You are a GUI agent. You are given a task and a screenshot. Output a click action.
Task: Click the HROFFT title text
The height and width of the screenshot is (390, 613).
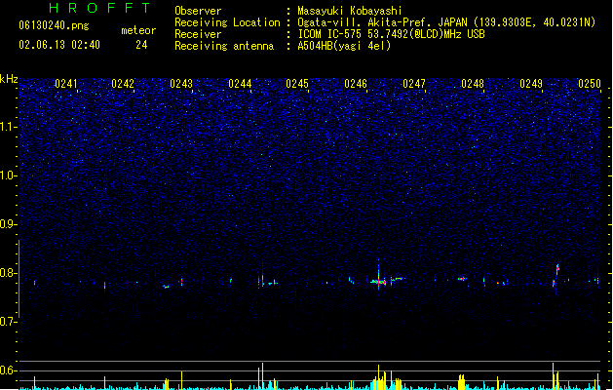99,8
